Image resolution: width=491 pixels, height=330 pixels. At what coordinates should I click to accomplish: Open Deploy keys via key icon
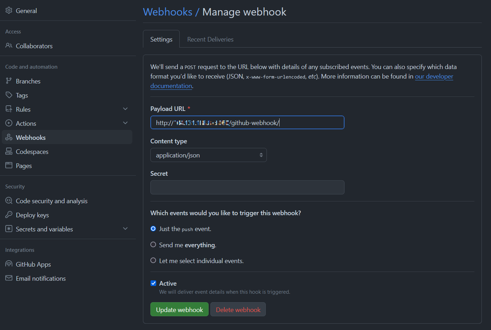coord(9,215)
